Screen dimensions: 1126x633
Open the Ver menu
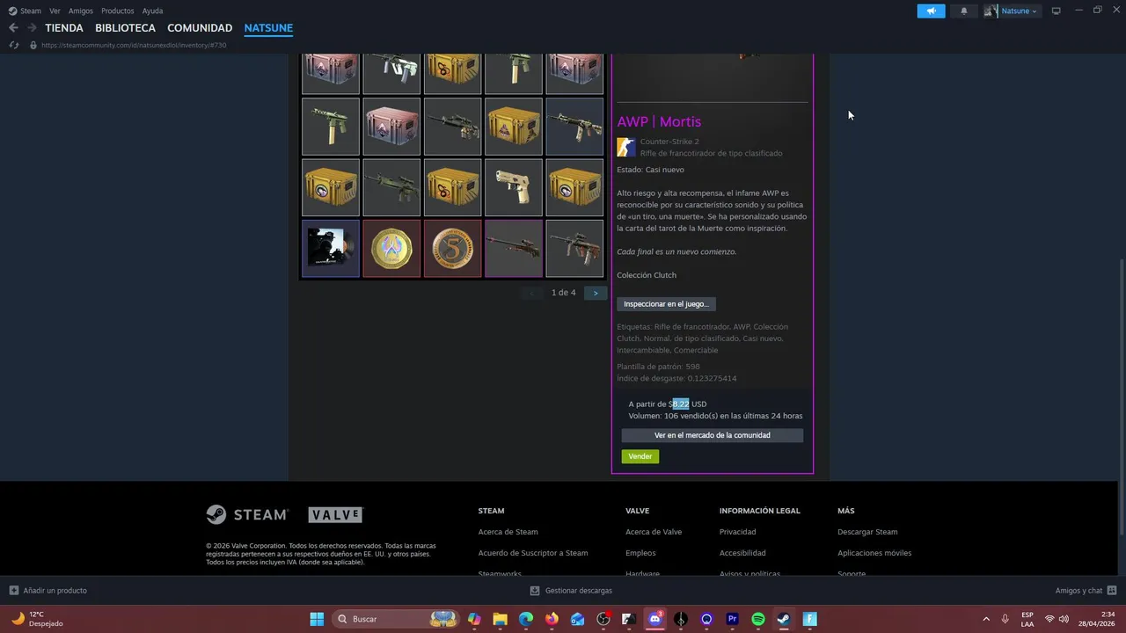coord(55,11)
